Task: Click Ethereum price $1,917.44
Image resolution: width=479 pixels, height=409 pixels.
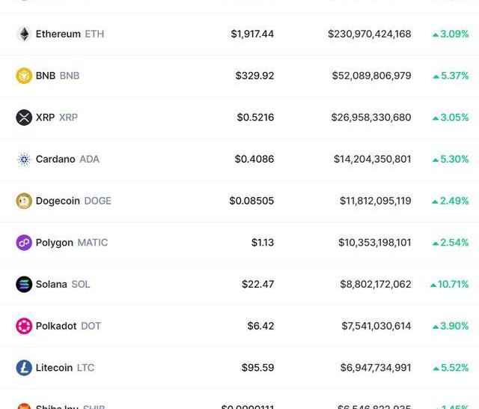Action: click(252, 34)
